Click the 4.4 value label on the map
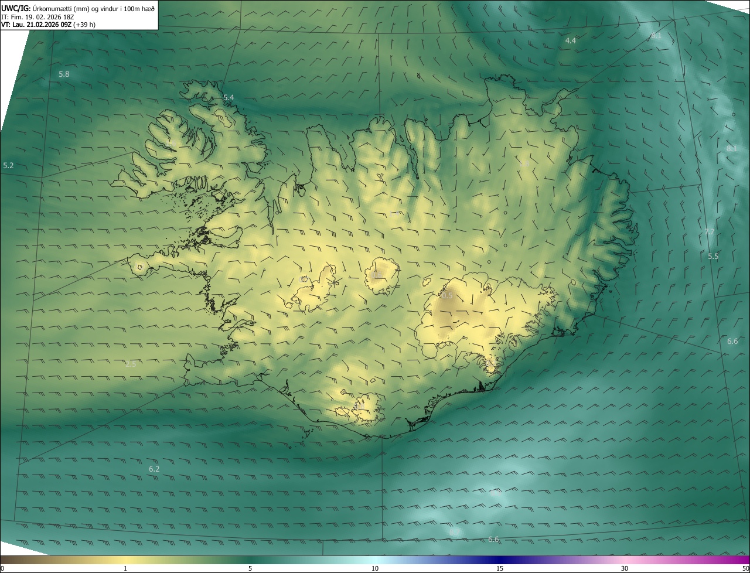750x573 pixels. point(571,40)
